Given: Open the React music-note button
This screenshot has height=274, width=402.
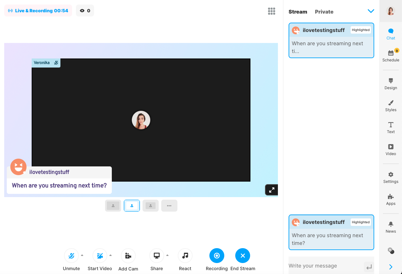Looking at the screenshot, I should click(x=185, y=256).
